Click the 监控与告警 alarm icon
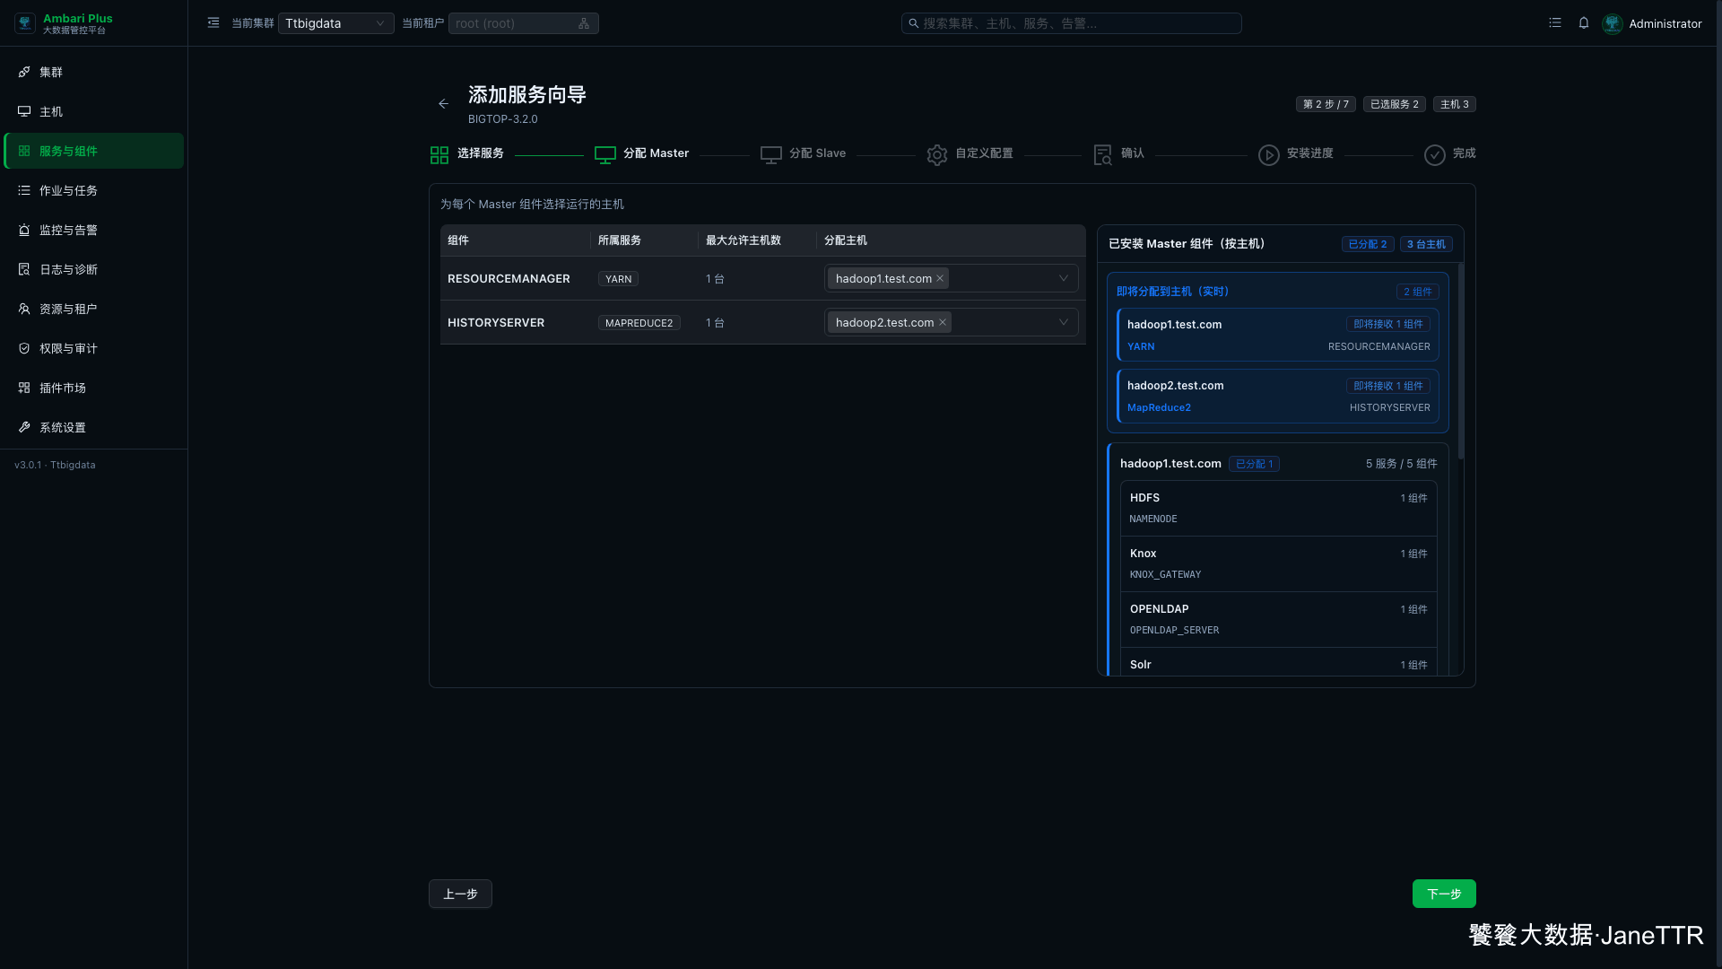Screen dimensions: 1722x969 click(x=24, y=230)
